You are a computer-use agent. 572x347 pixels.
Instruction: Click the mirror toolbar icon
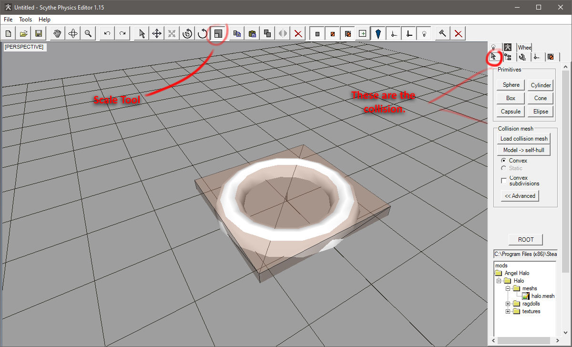283,33
